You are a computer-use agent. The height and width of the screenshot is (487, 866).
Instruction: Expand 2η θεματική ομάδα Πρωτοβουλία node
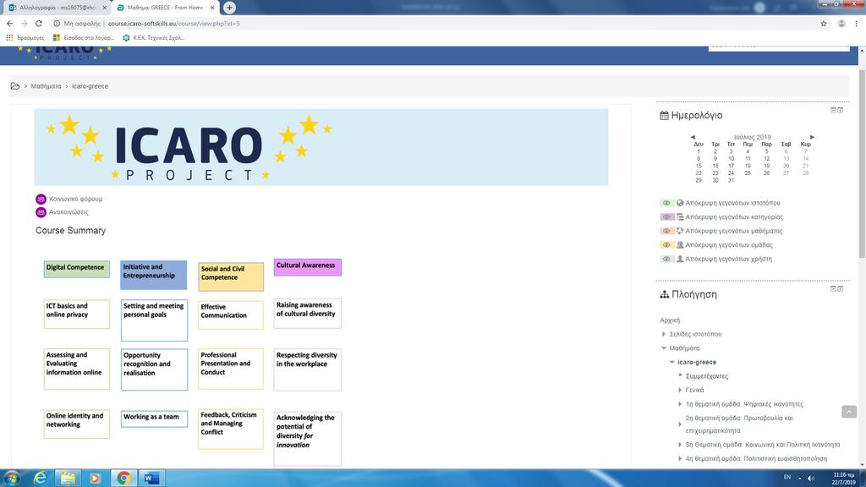680,424
